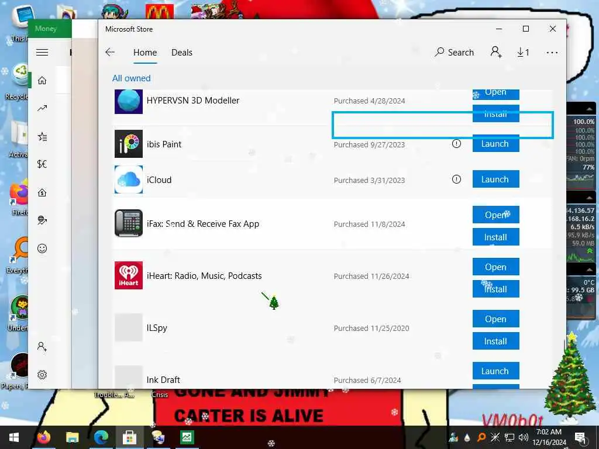Screen dimensions: 599x449
Task: Open iFax: Send & Receive Fax App
Action: [495, 215]
